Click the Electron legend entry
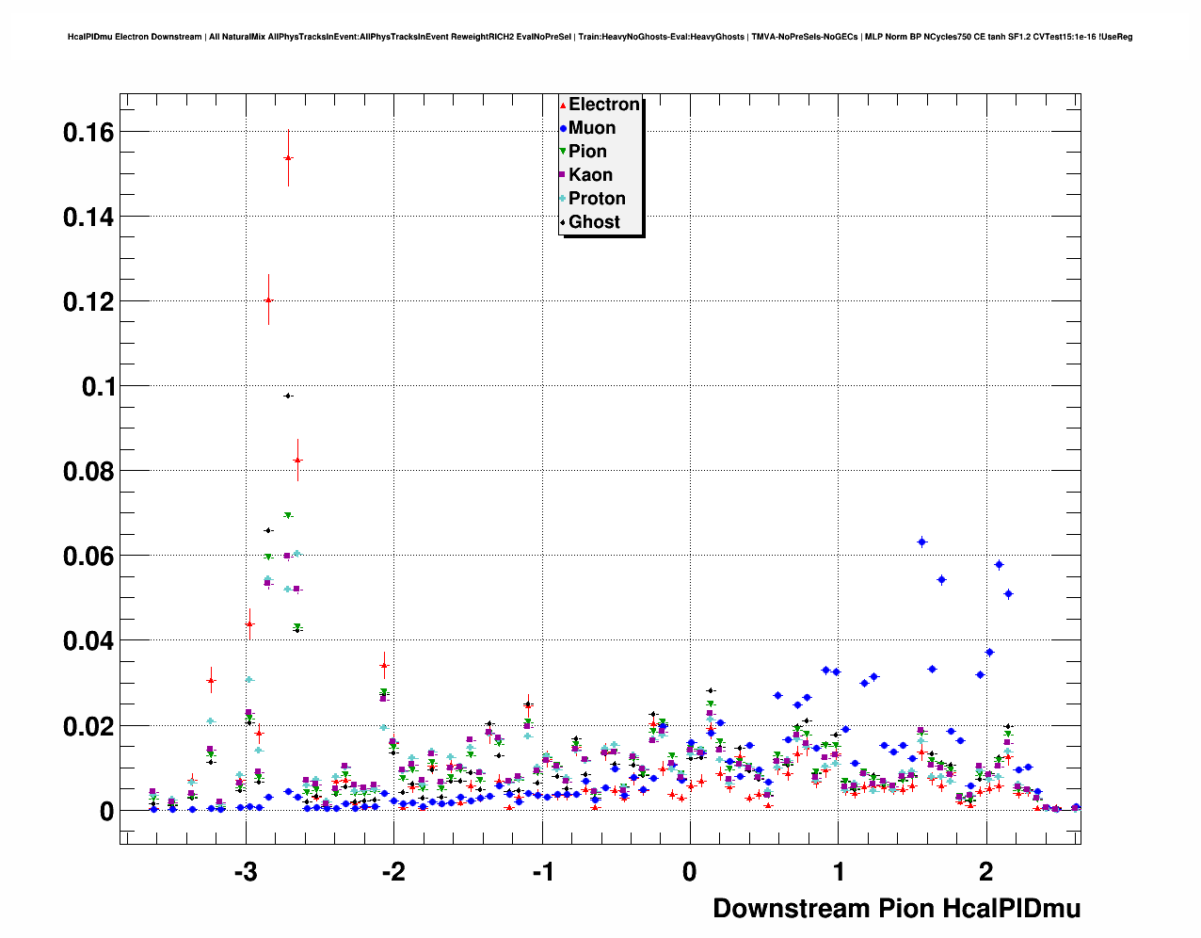1201x938 pixels. pyautogui.click(x=600, y=105)
